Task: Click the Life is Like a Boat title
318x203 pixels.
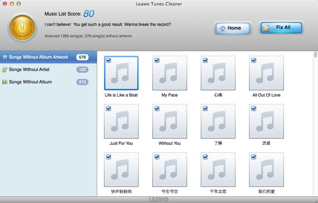Action: point(121,95)
